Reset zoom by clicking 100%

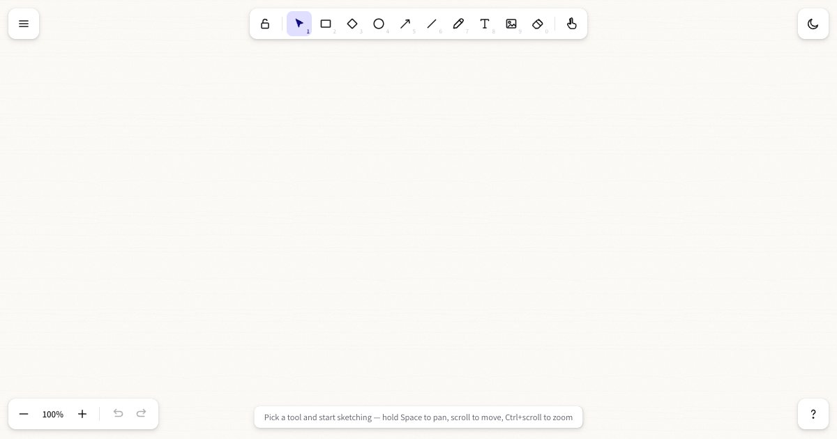point(53,414)
